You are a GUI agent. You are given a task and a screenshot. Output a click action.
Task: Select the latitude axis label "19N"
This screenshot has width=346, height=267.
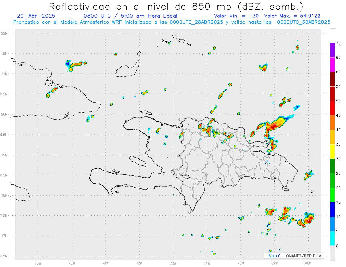(5, 155)
